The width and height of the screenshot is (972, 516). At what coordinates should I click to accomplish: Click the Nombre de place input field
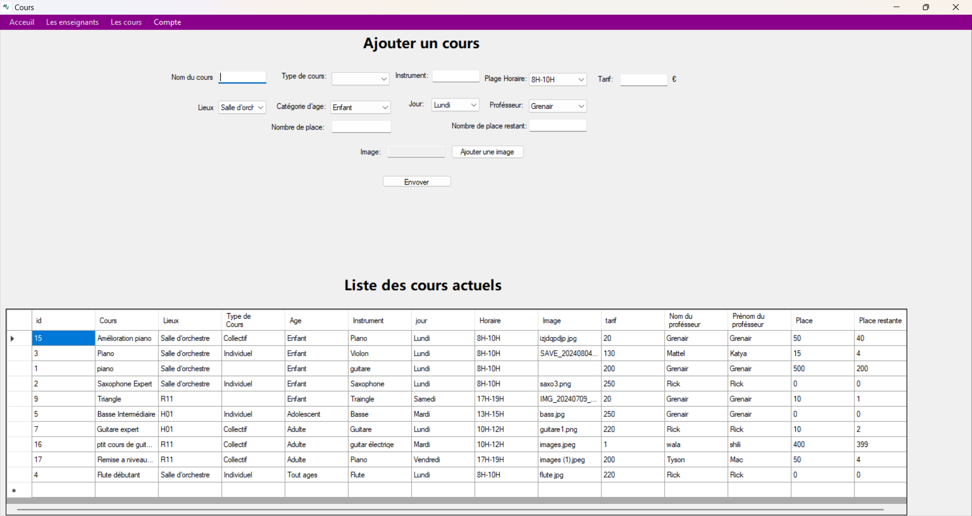click(361, 126)
